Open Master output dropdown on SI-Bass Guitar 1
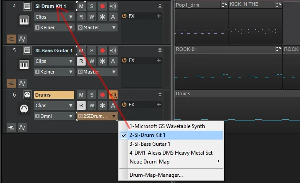This screenshot has width=300, height=183. click(97, 72)
